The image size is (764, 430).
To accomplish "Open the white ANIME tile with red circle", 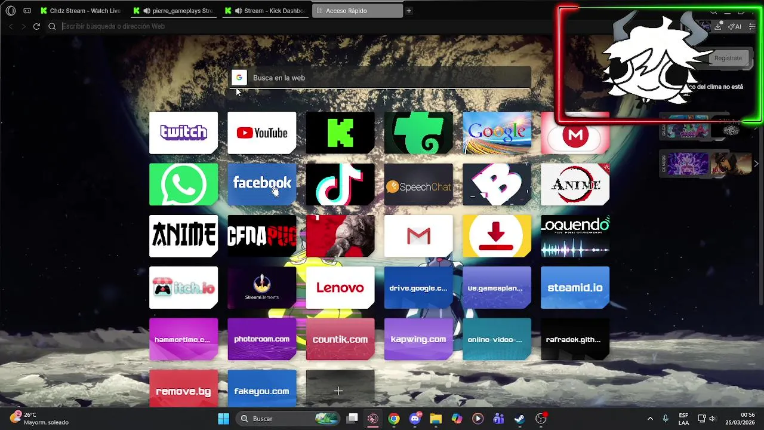I will tap(575, 185).
